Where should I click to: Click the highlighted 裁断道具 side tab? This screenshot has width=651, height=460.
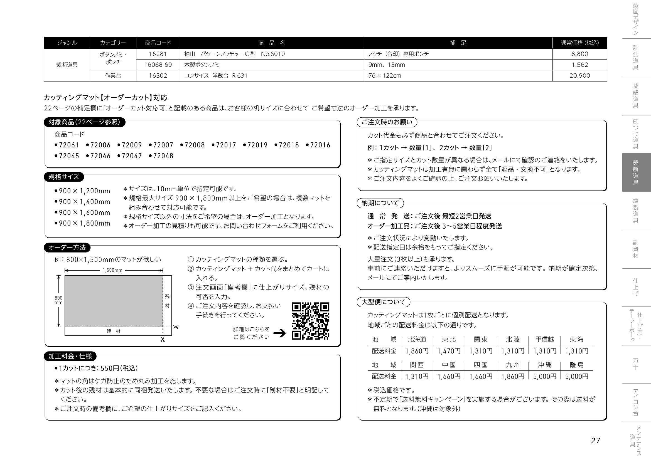pyautogui.click(x=636, y=172)
